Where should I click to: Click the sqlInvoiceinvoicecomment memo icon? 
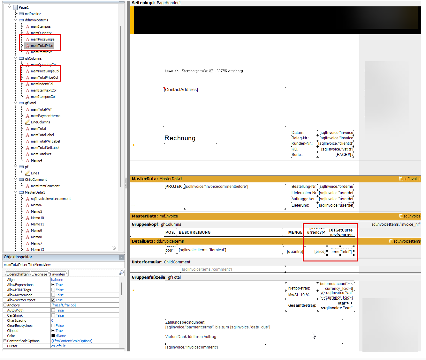pos(27,199)
